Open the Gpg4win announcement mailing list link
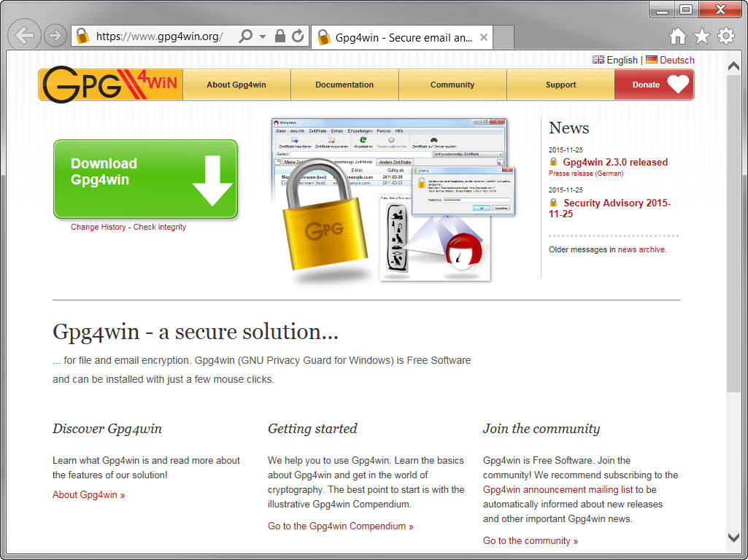The height and width of the screenshot is (560, 748). 558,489
